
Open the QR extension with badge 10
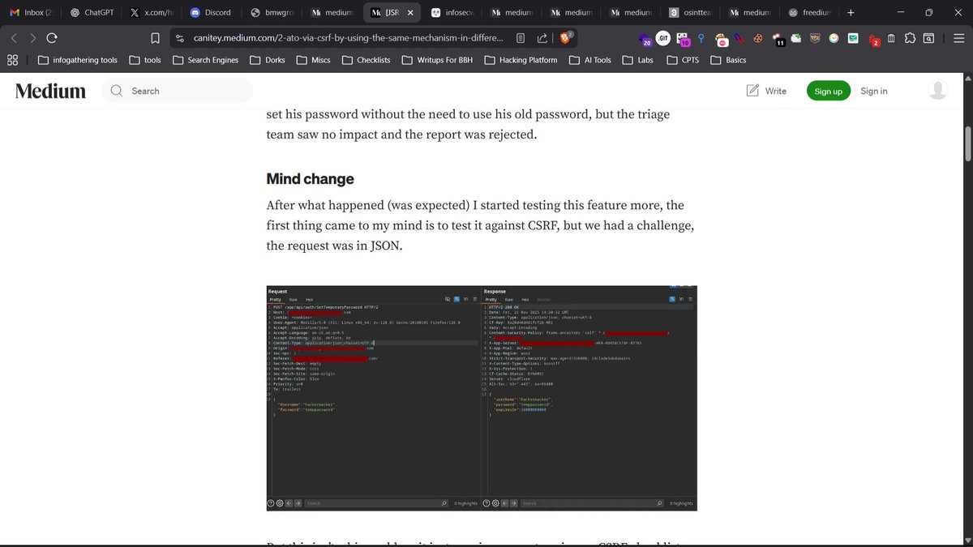683,39
